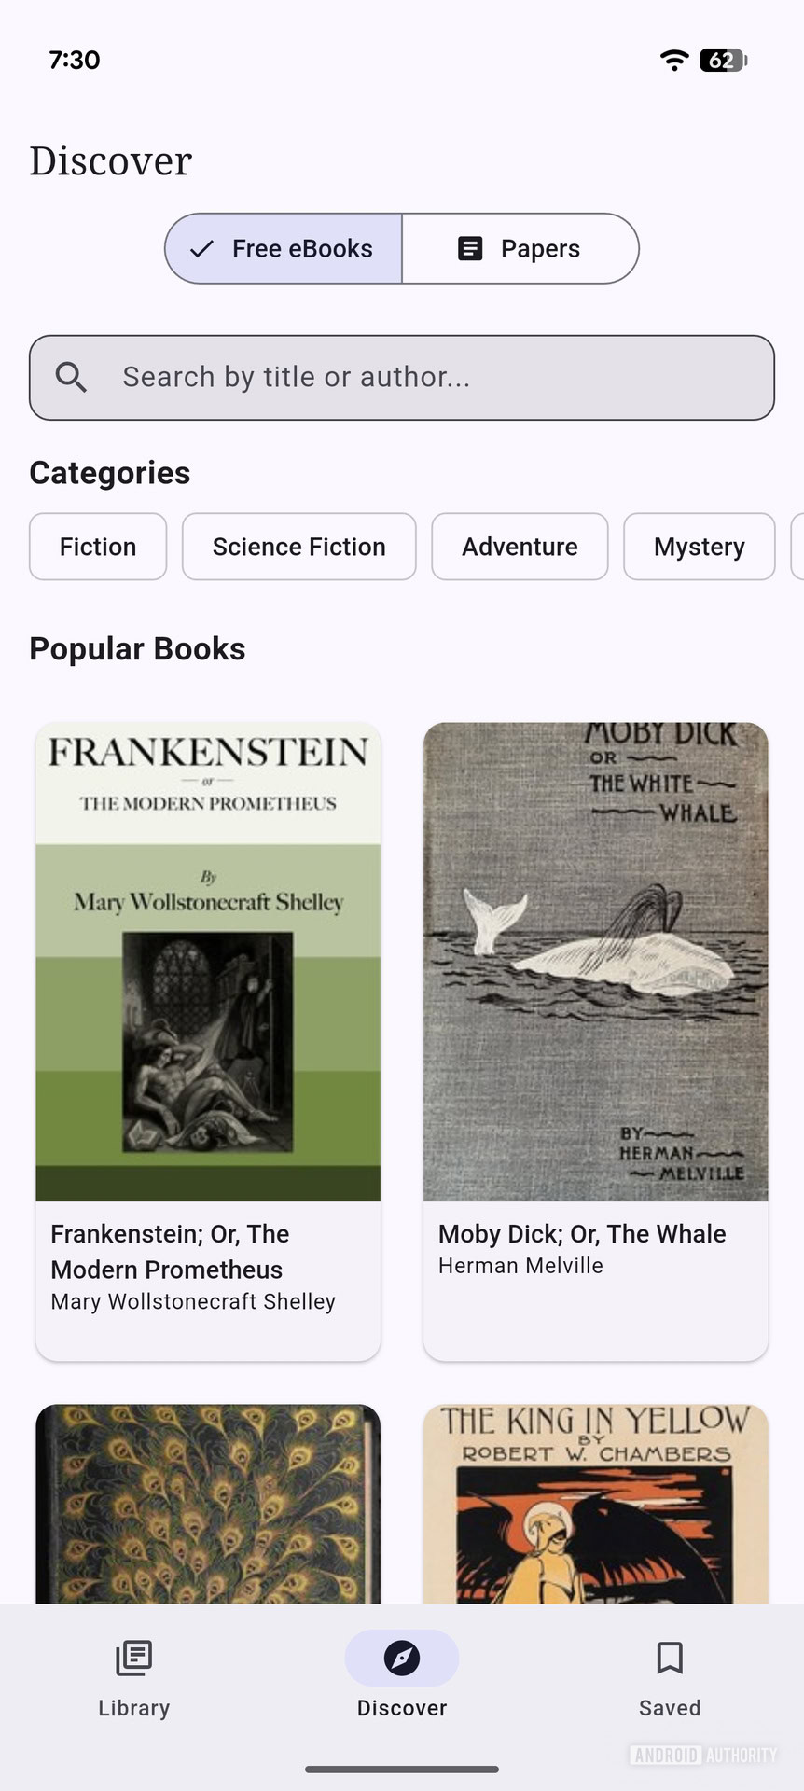This screenshot has height=1791, width=804.
Task: Pick the Mystery category chip
Action: pos(699,547)
